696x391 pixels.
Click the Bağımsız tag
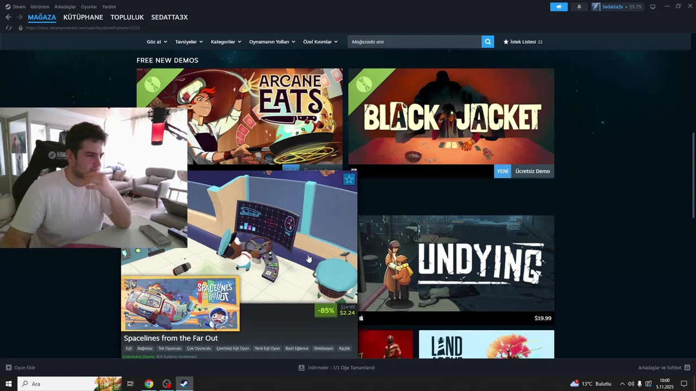tap(145, 349)
